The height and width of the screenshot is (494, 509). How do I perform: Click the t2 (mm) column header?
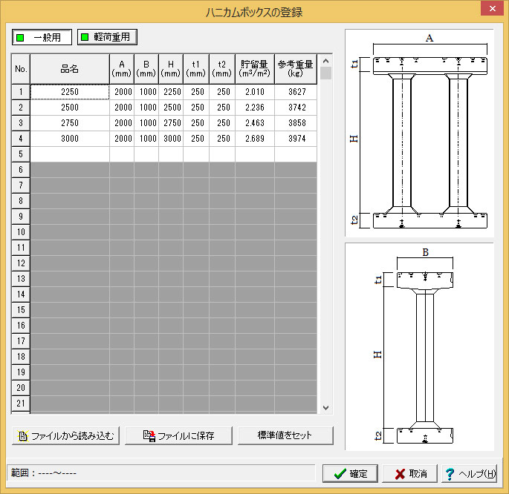tap(222, 69)
